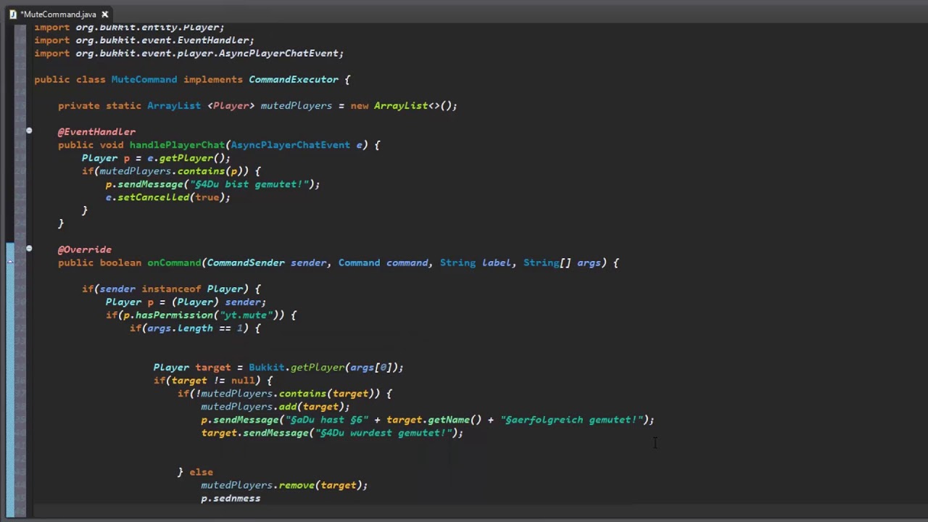Click the "MuteCommand" class name in declaration
This screenshot has width=928, height=522.
tap(144, 80)
